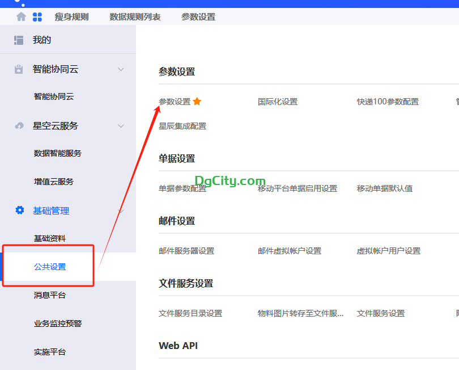Open 业务监控预警 in the sidebar

click(58, 323)
